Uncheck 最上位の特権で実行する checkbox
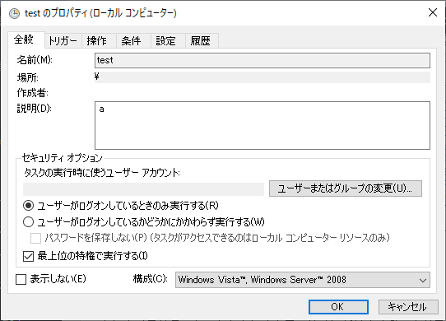Screen dimensions: 446x321 point(29,256)
